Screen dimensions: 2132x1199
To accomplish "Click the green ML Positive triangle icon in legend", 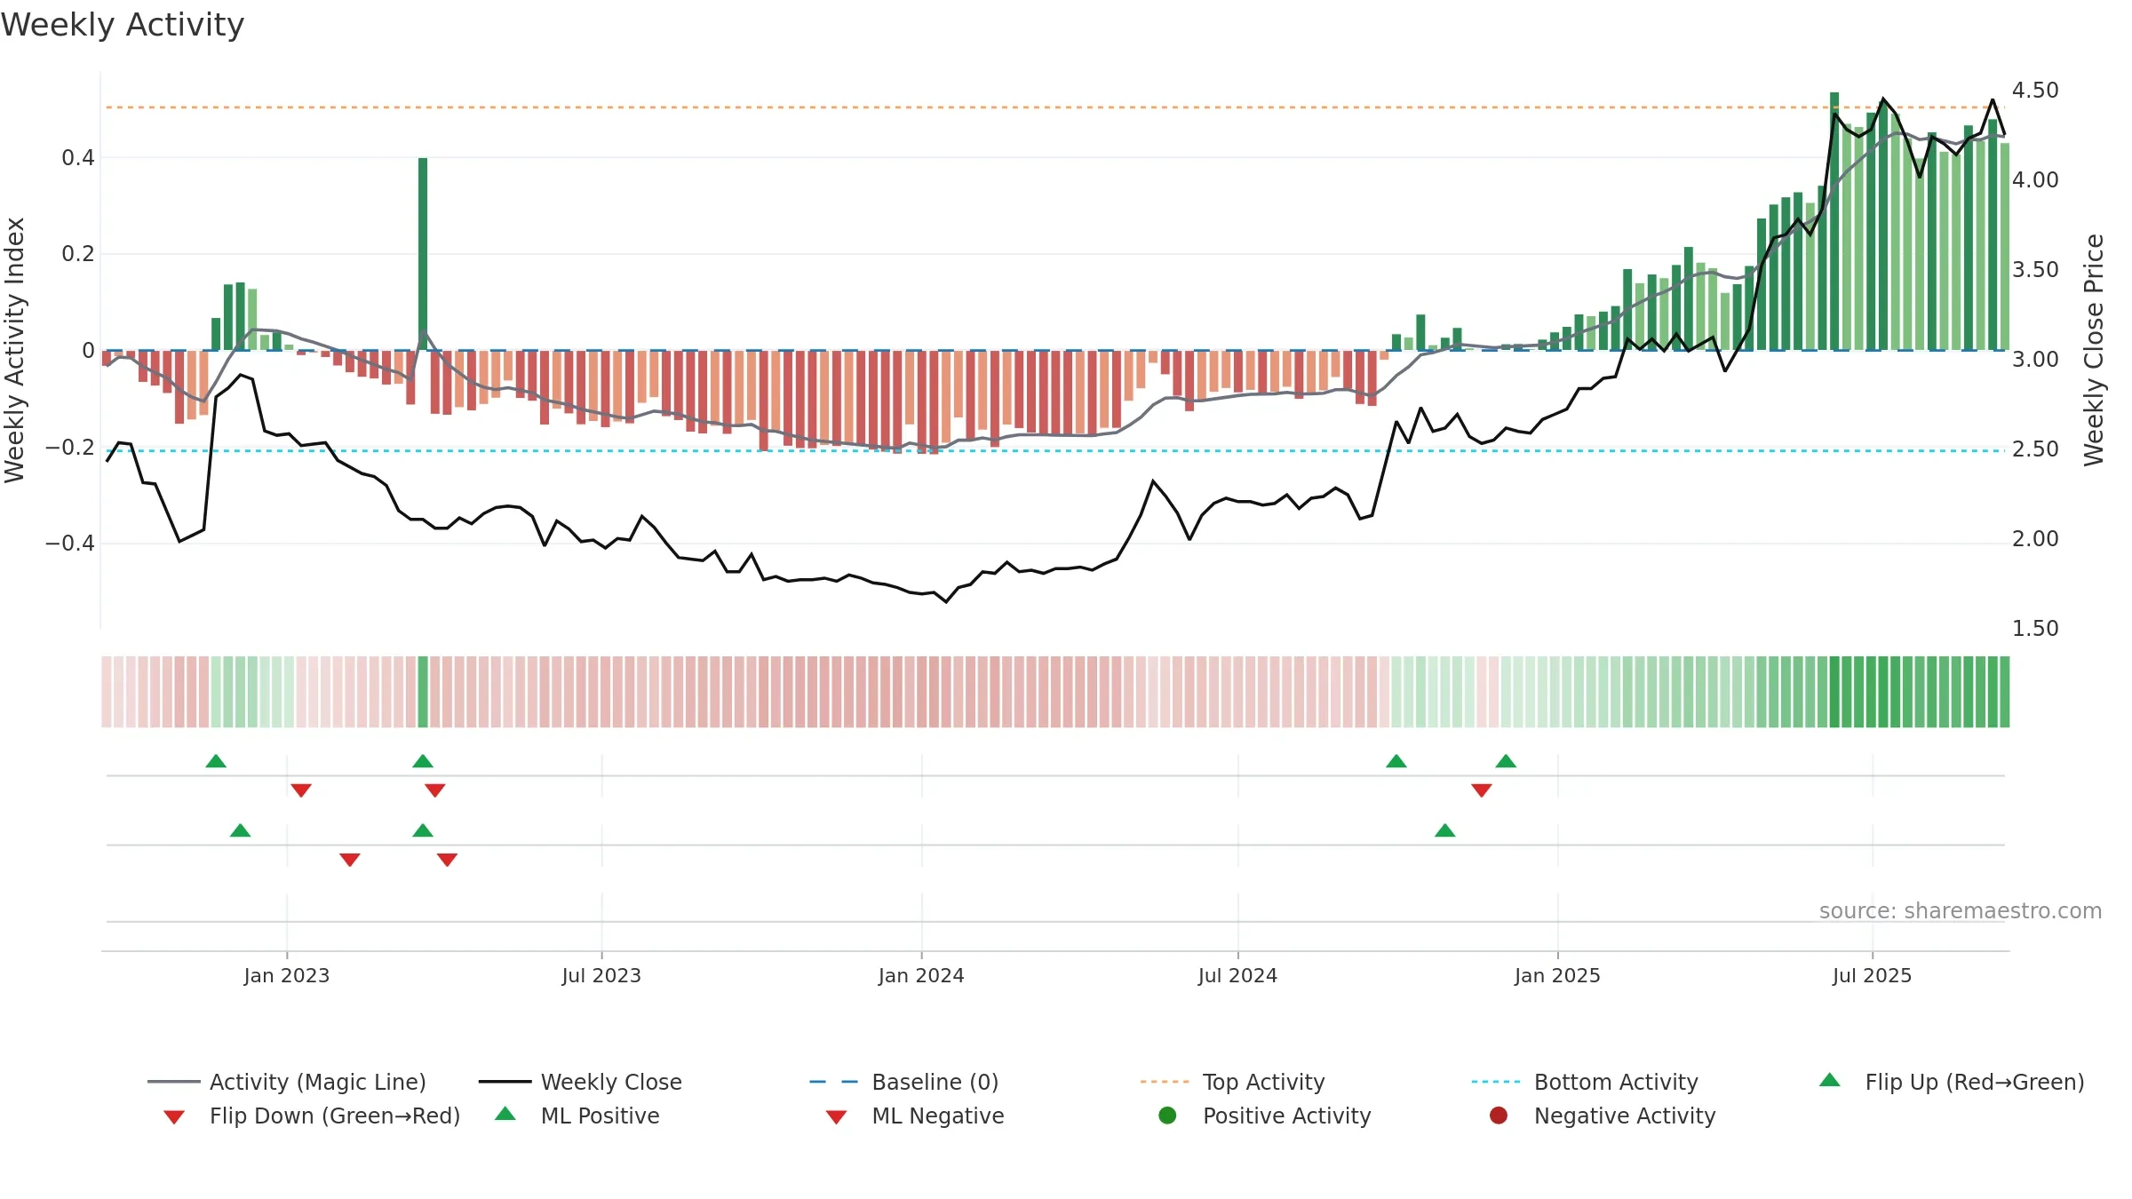I will (505, 1114).
